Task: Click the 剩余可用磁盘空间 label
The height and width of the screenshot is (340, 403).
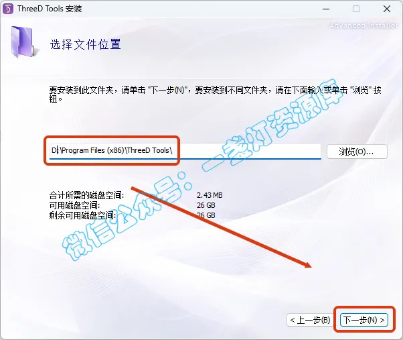Action: tap(82, 215)
